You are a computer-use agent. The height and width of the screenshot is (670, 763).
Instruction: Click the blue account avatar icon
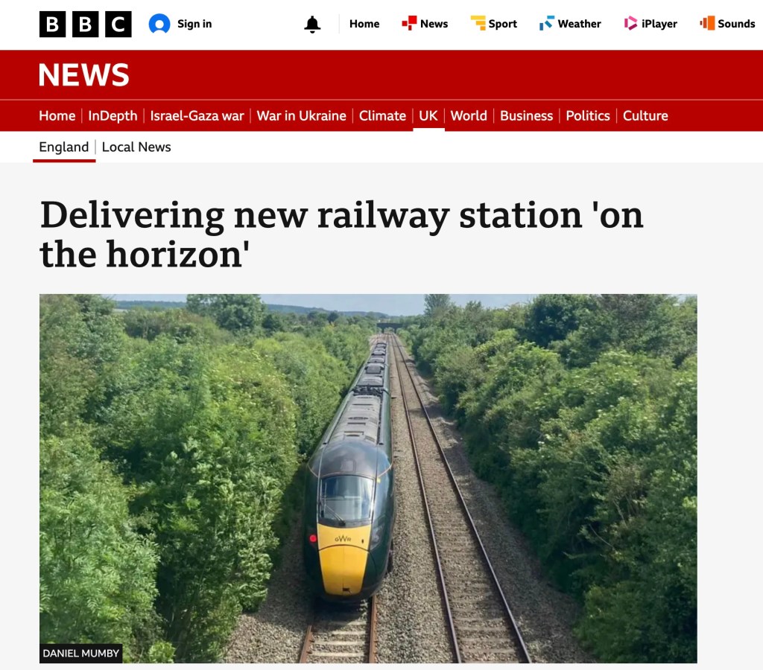point(159,24)
